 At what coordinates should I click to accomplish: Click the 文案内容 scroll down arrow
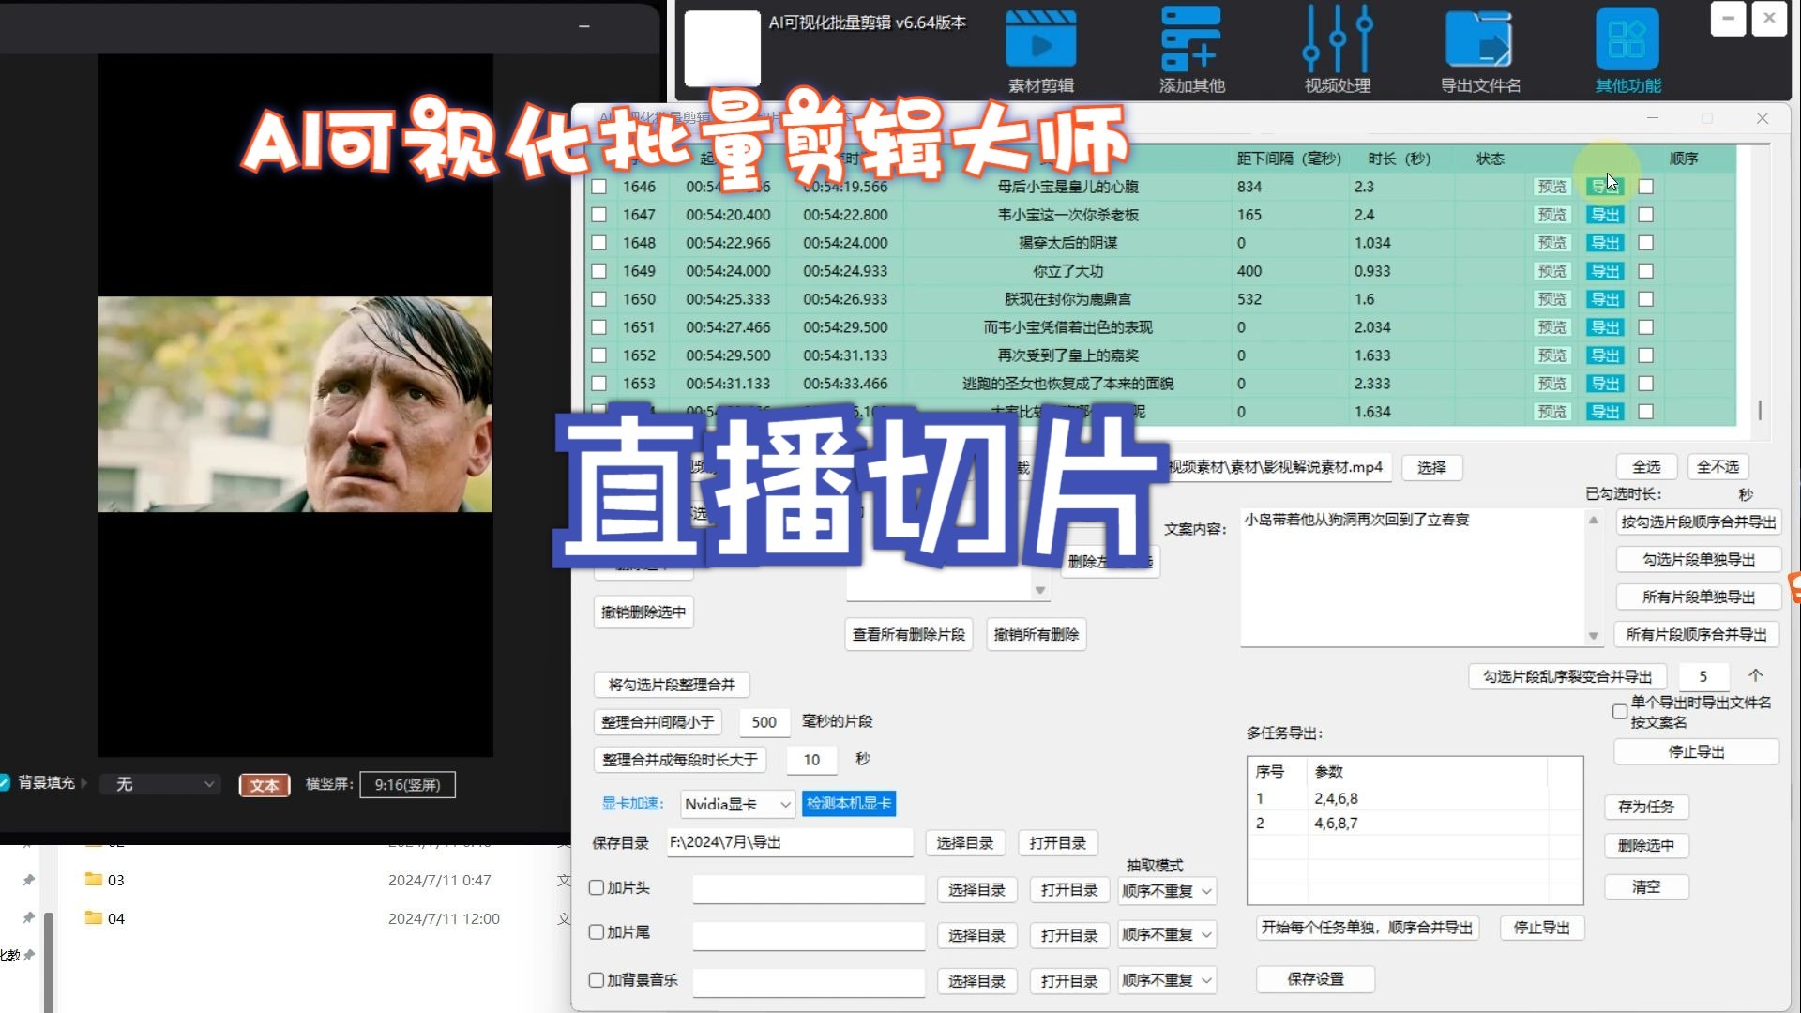pos(1593,636)
